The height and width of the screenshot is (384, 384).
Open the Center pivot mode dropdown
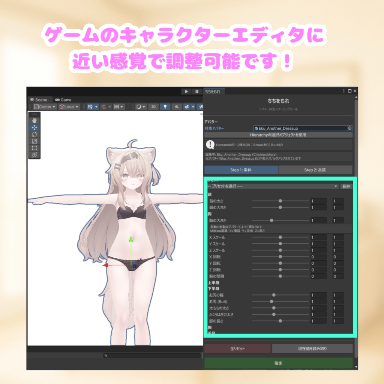tap(45, 107)
